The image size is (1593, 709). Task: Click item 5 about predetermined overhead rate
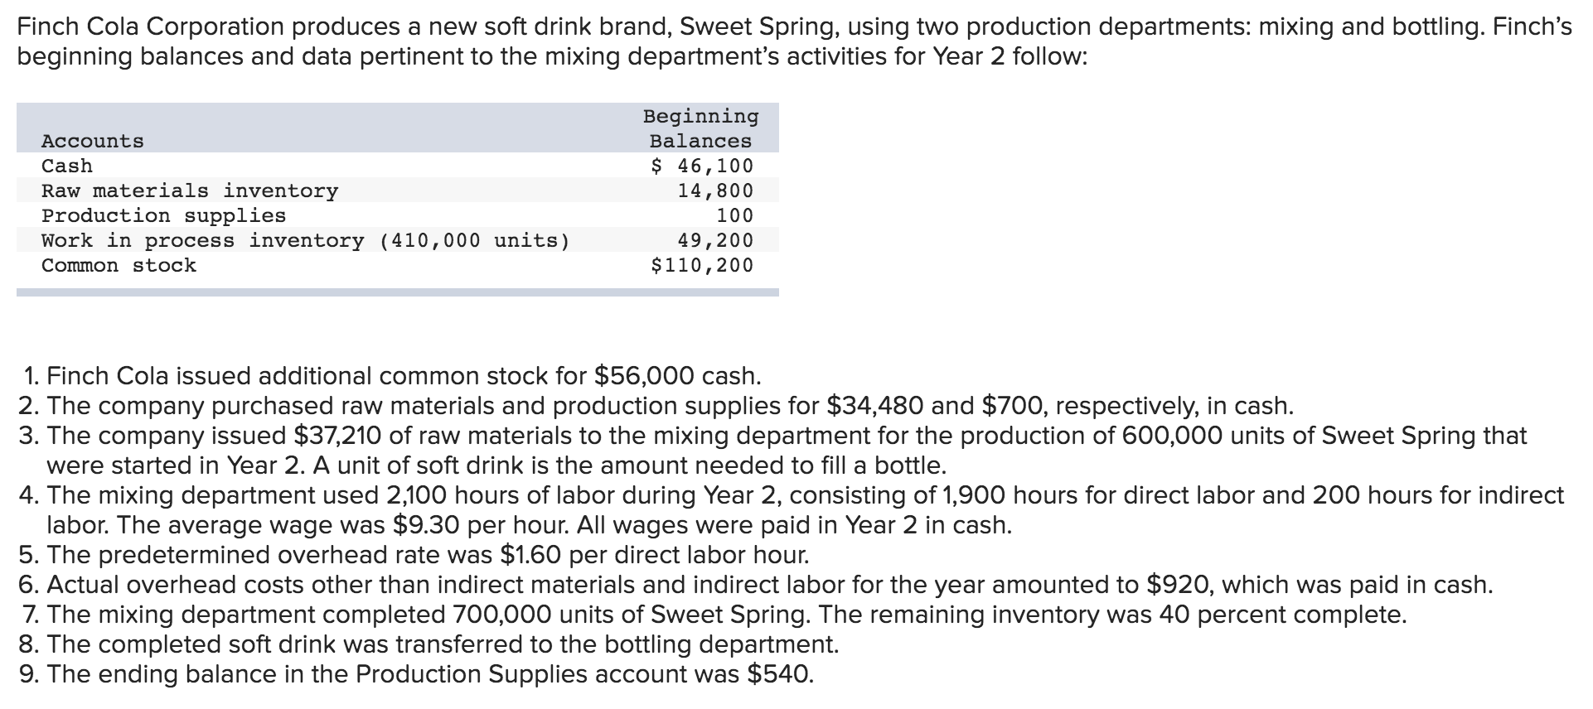[x=413, y=555]
